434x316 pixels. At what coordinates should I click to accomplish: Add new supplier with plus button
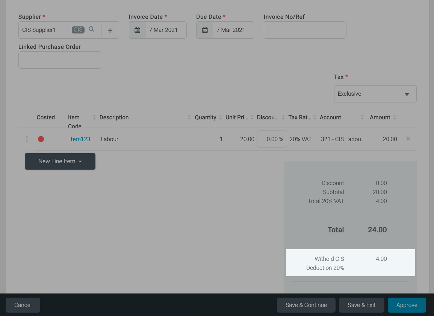point(110,30)
